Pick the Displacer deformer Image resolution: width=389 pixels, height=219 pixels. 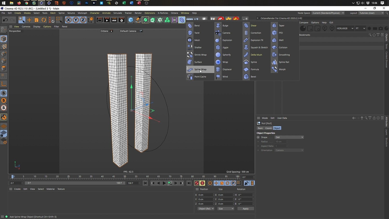click(x=227, y=69)
